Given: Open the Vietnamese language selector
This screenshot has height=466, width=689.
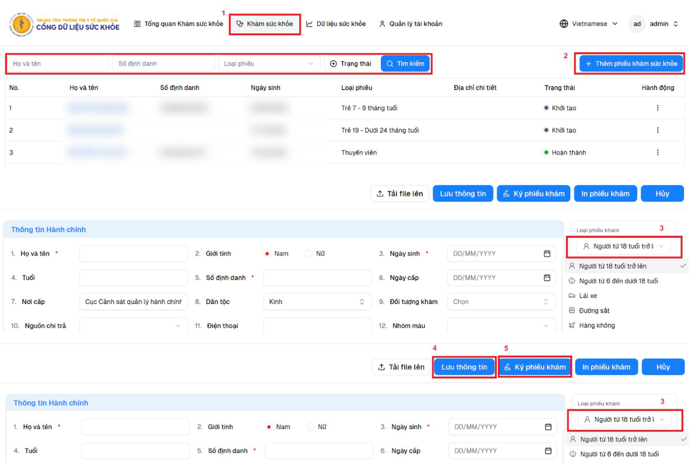Looking at the screenshot, I should (x=589, y=24).
